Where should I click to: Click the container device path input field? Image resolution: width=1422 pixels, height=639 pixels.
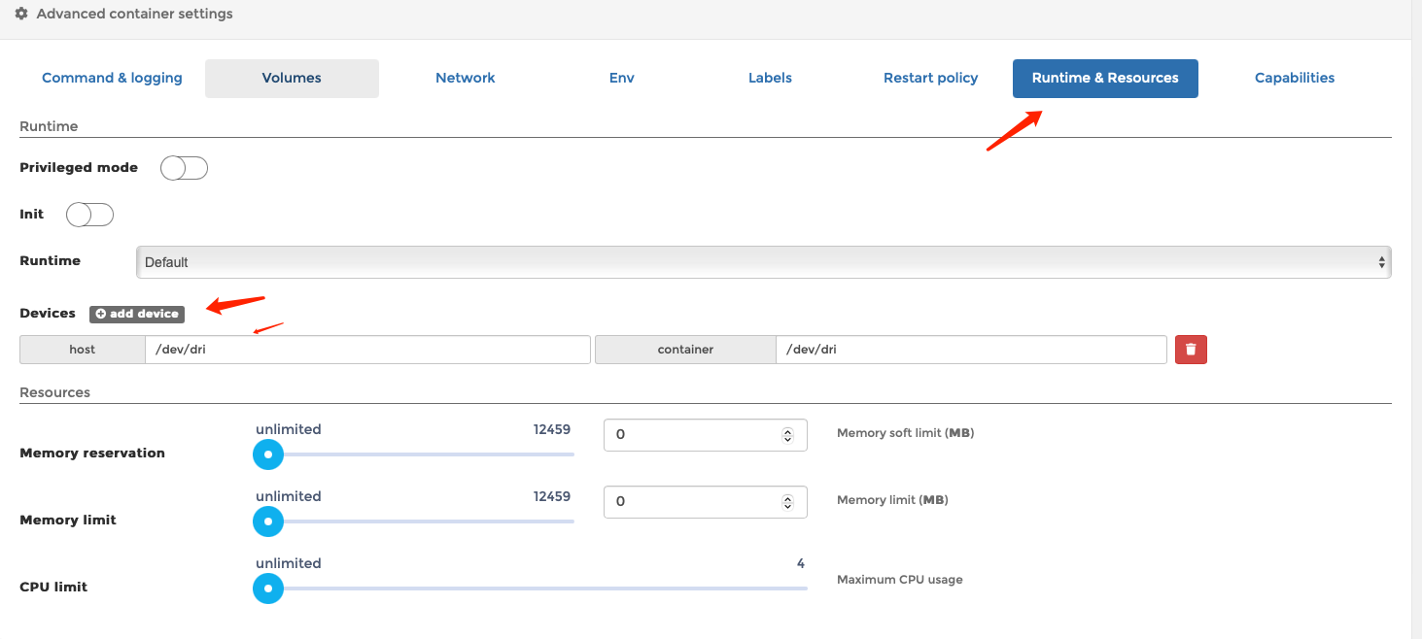970,350
